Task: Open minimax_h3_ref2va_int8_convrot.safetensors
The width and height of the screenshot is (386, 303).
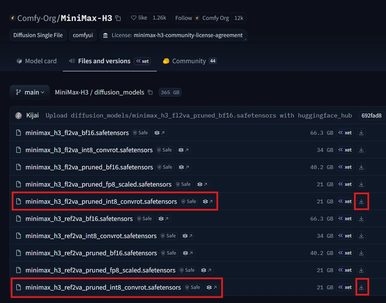Action: (x=91, y=236)
